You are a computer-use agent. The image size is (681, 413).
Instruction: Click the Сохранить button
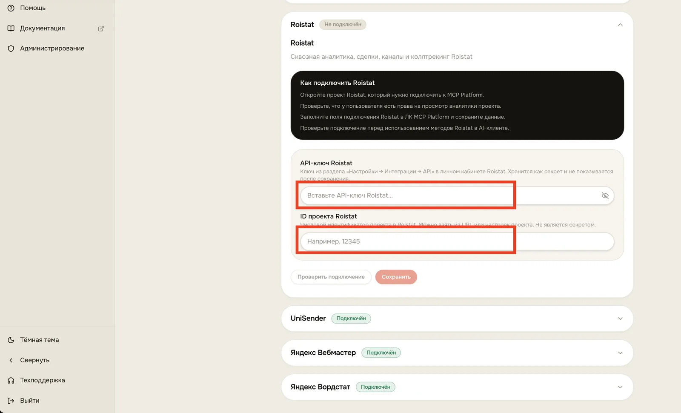(x=396, y=277)
